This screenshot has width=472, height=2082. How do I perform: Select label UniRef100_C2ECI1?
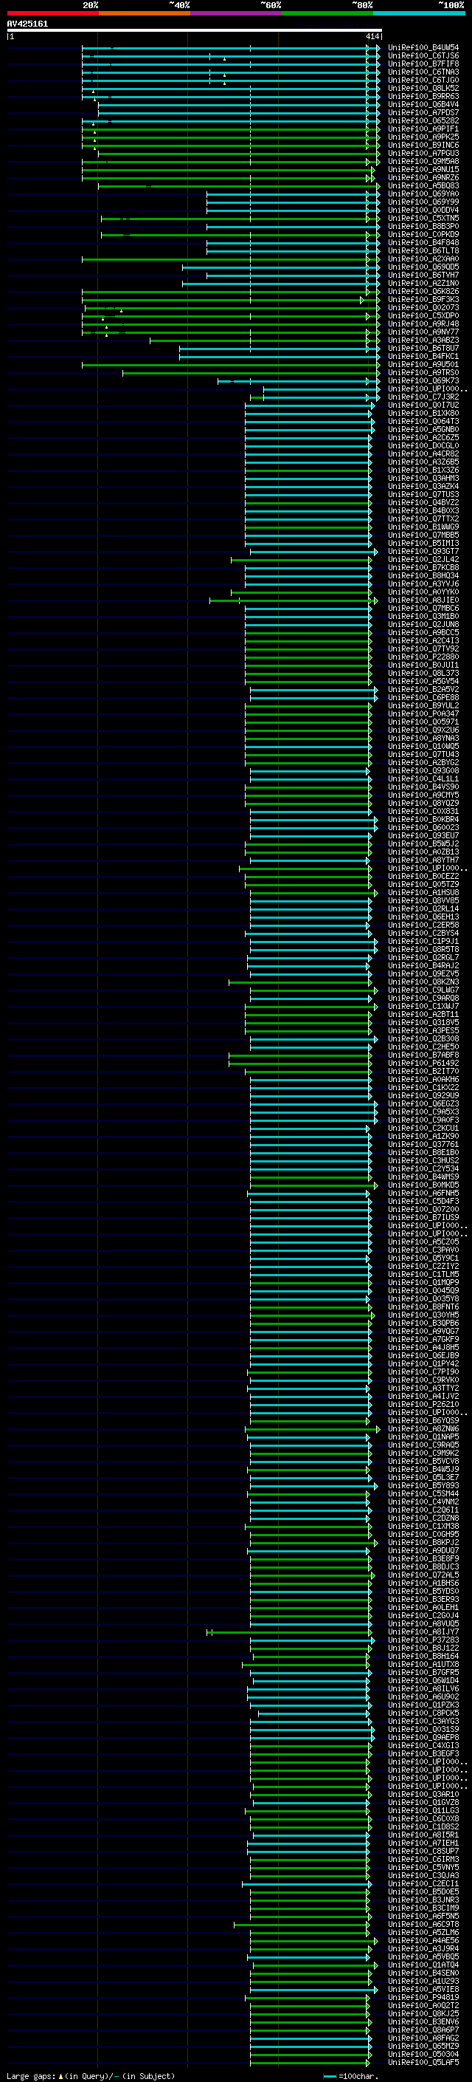pyautogui.click(x=423, y=1884)
